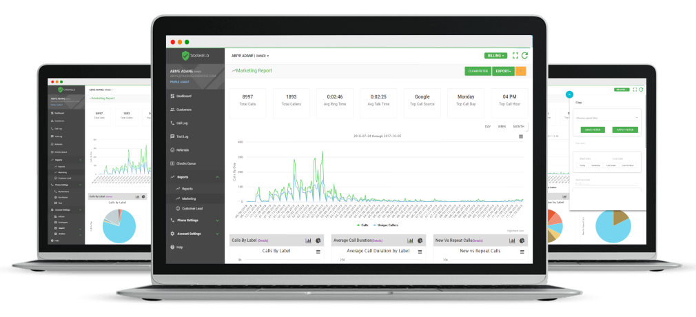Expand the Export dropdown button
The height and width of the screenshot is (317, 696).
(x=503, y=71)
